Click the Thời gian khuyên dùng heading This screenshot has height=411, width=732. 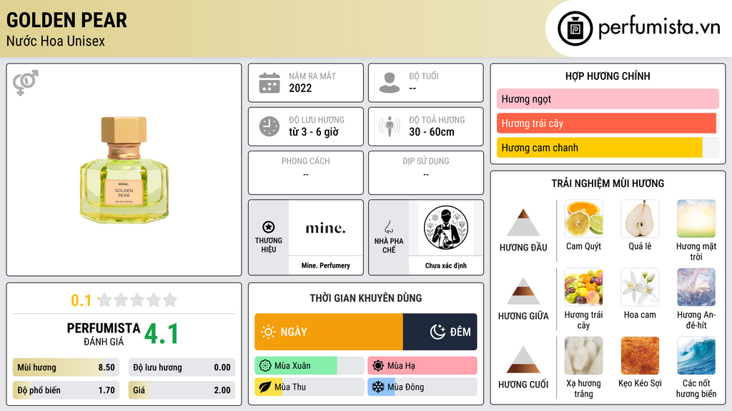[366, 298]
